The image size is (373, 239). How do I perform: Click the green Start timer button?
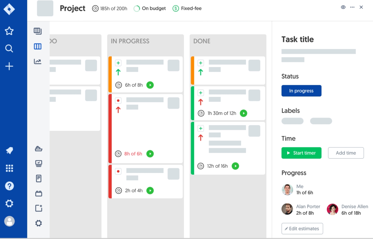pos(301,153)
